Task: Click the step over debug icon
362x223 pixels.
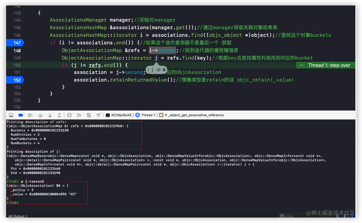Action: [40, 115]
